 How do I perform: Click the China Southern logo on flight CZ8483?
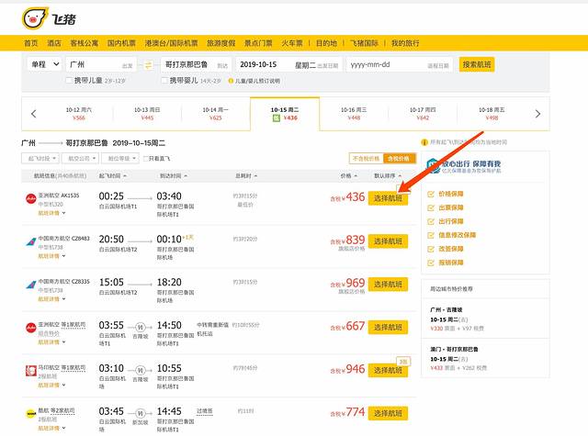tap(32, 240)
